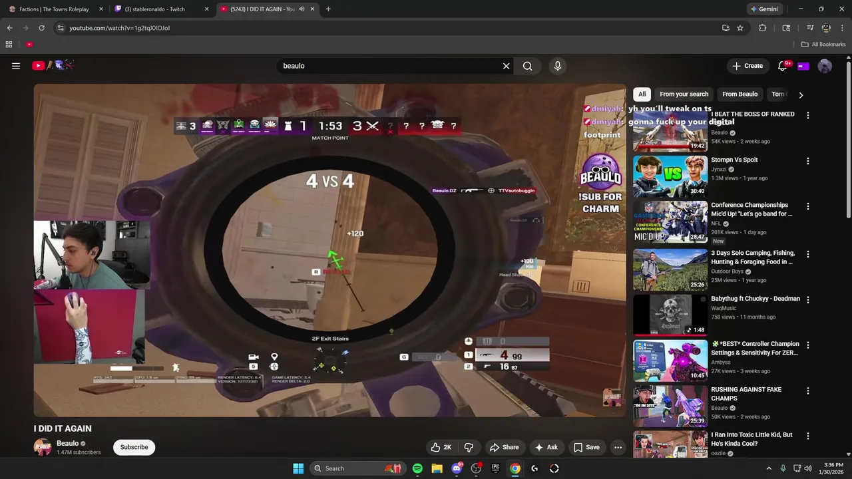The image size is (852, 479).
Task: Open the All Bookmarks folder
Action: click(823, 45)
